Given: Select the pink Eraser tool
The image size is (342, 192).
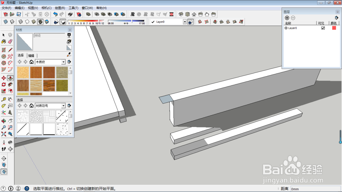Looking at the screenshot, I should 10,41.
